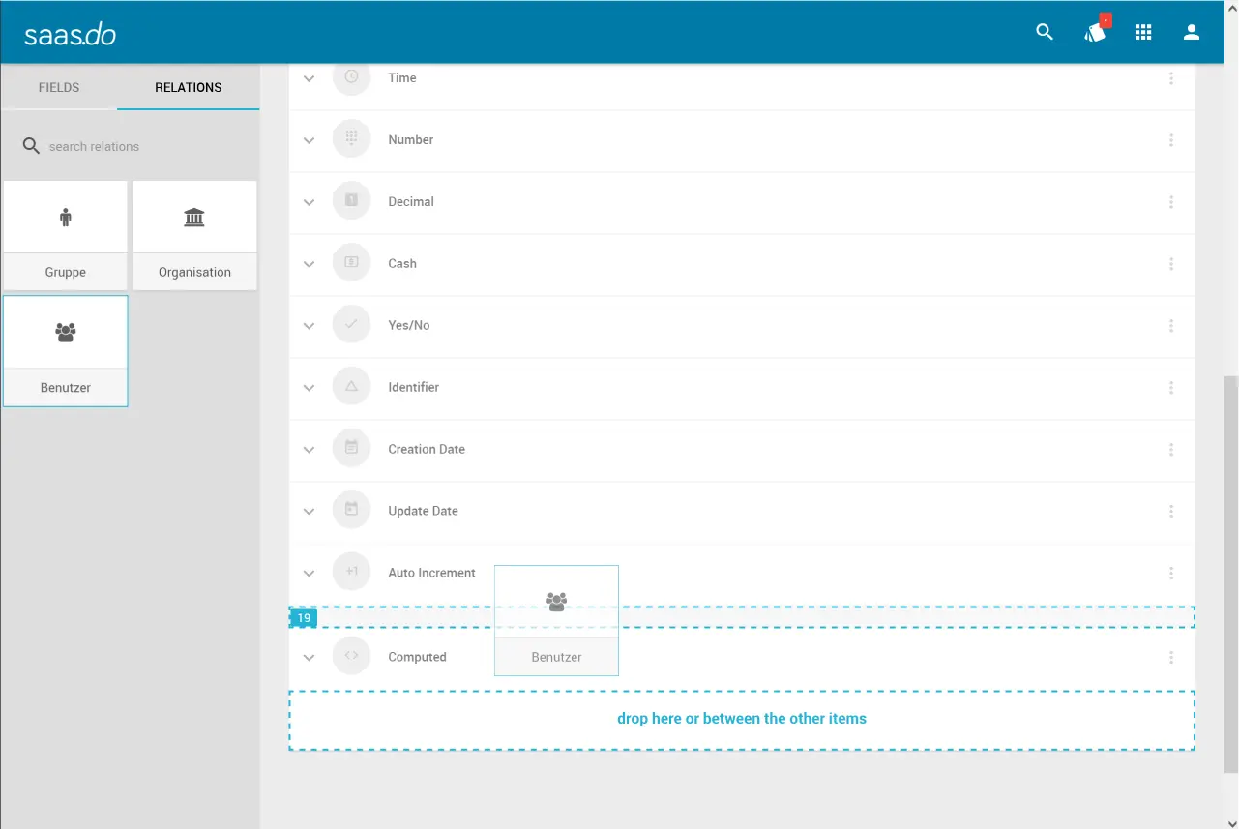
Task: Click the Yes/No checkmark icon
Action: [351, 325]
